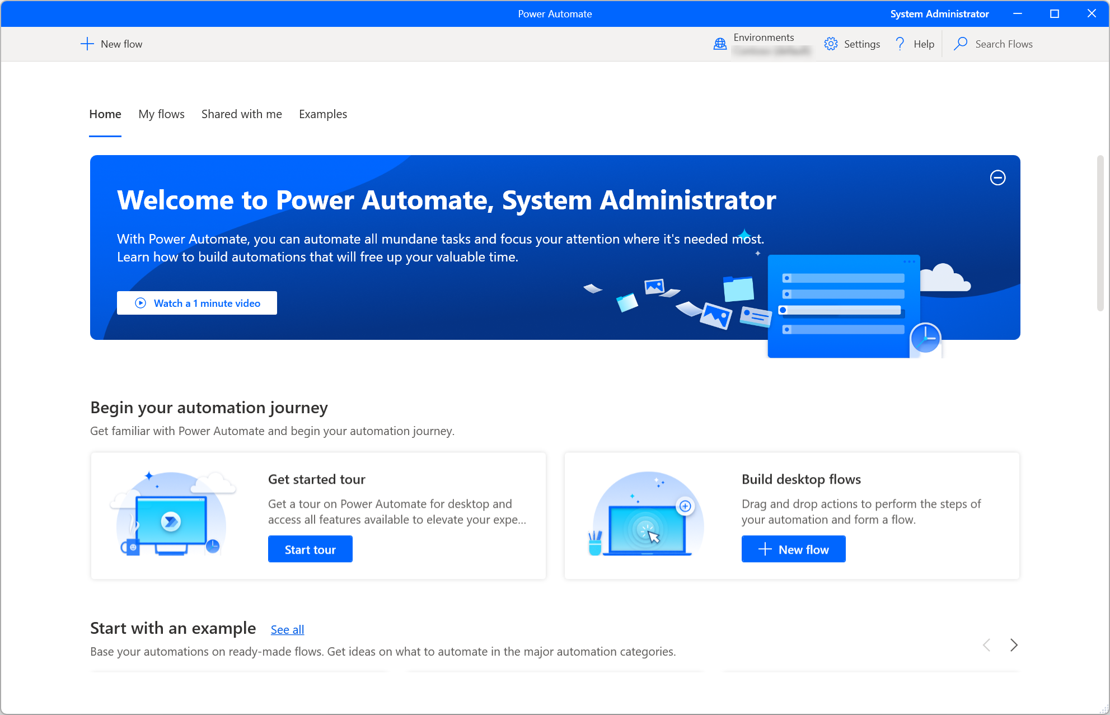1110x715 pixels.
Task: Click the Home tab label
Action: point(104,114)
